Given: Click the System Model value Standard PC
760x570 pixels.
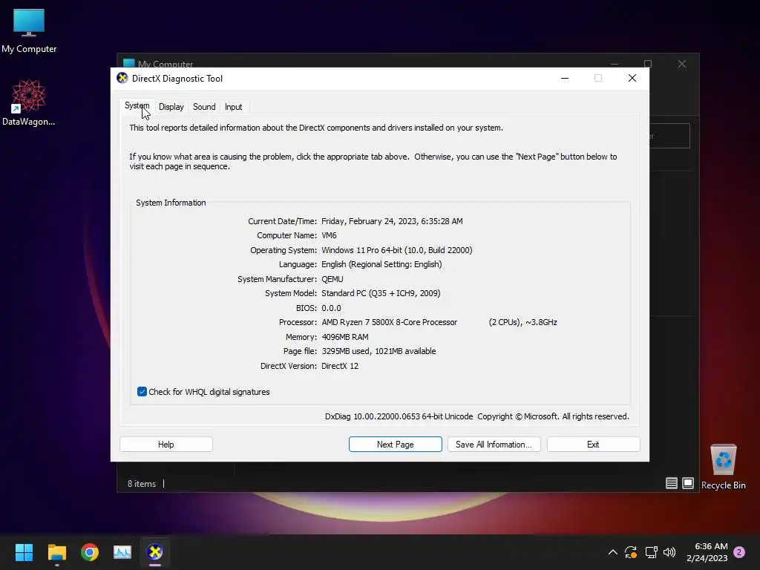Looking at the screenshot, I should [x=381, y=293].
